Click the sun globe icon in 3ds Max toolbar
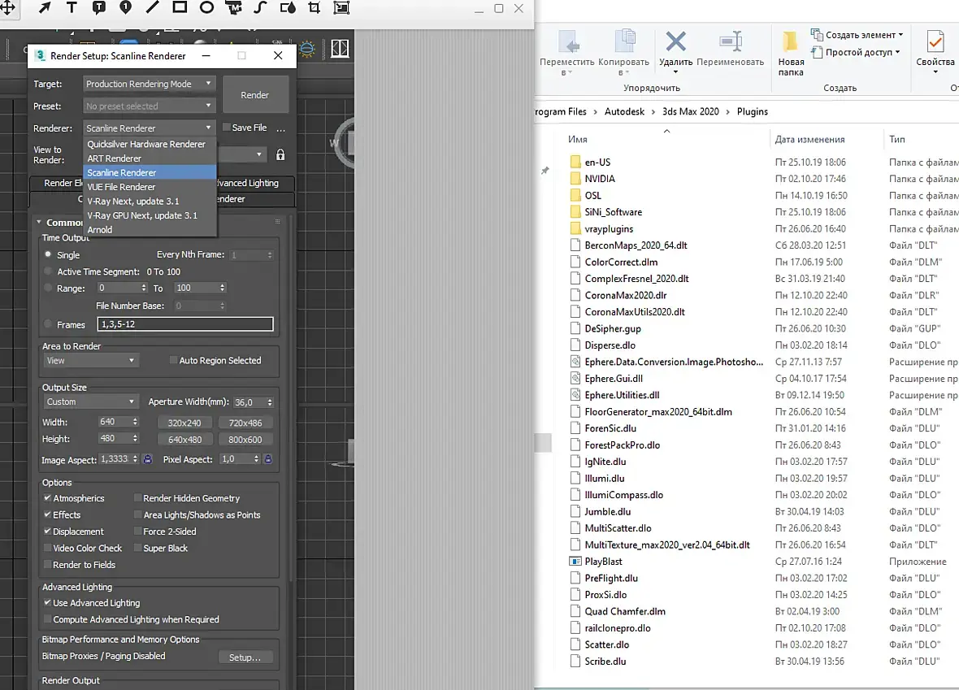This screenshot has width=959, height=690. click(307, 49)
